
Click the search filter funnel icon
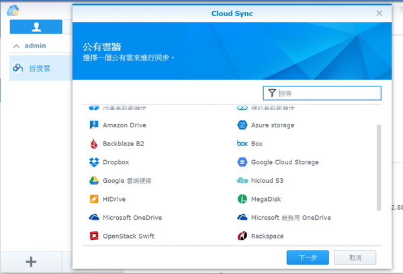[272, 93]
